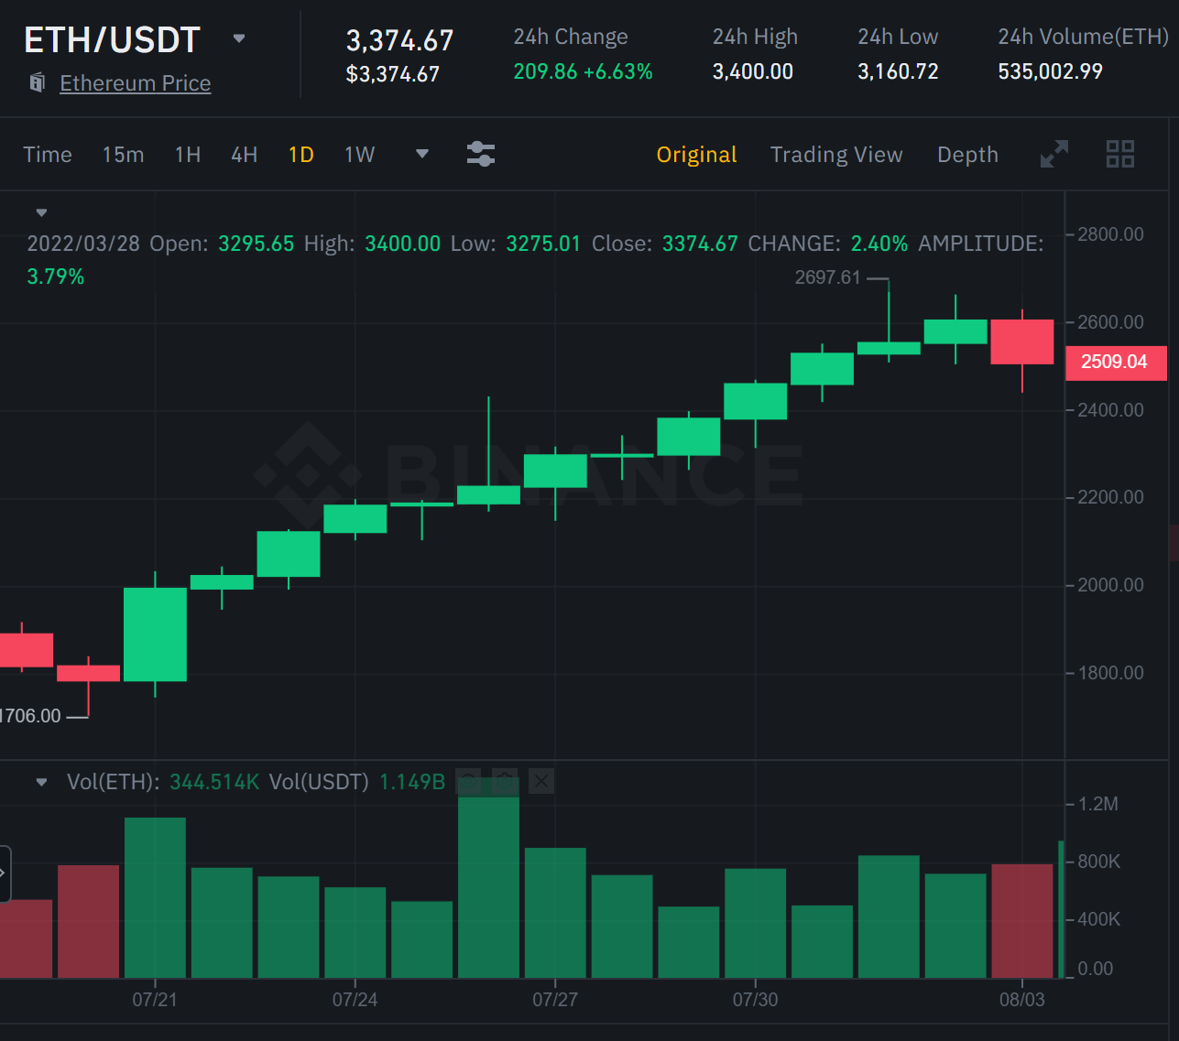
Task: Click the Vol(USDT) 1.149B value
Action: click(412, 782)
